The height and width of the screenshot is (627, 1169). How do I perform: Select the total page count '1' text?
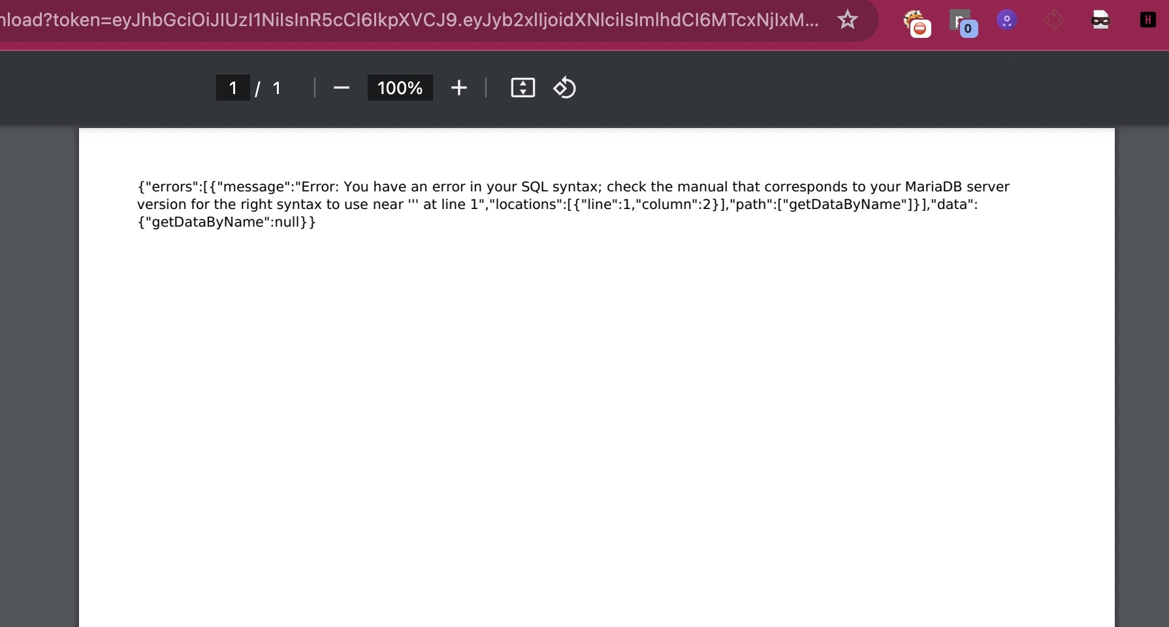tap(276, 88)
